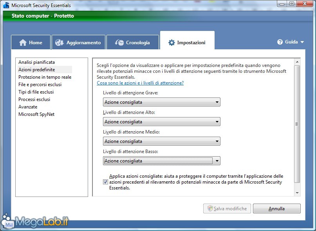The width and height of the screenshot is (316, 231).
Task: Select Analisi pianificata in settings list
Action: [36, 62]
